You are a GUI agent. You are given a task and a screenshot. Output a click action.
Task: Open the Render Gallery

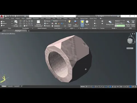coord(133,23)
